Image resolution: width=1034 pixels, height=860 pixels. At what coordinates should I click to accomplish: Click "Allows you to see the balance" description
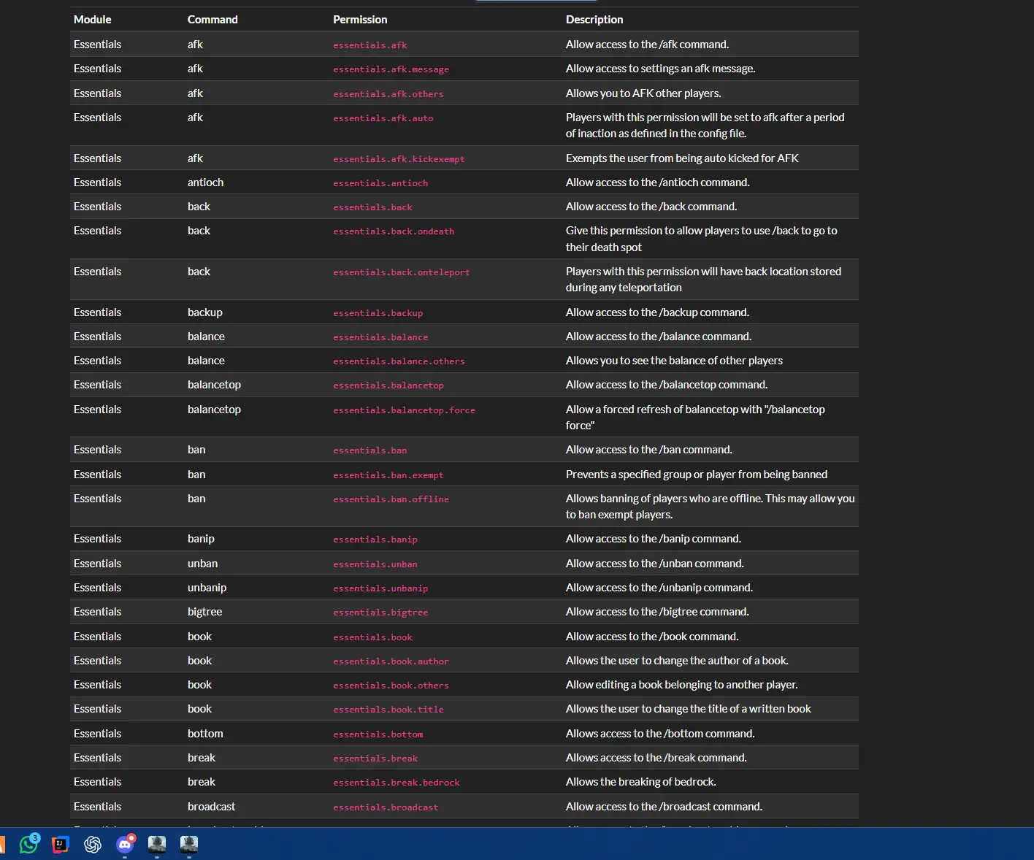click(x=674, y=361)
